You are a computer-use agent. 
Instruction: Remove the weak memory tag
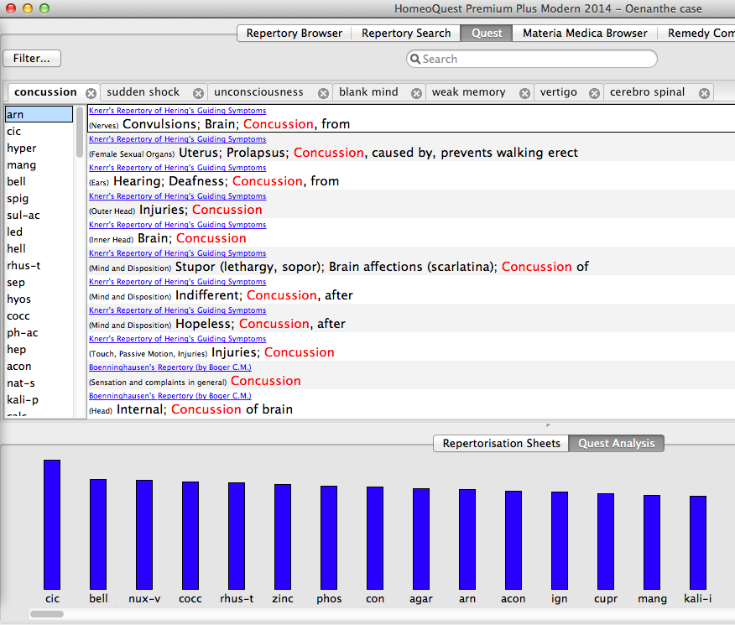coord(524,93)
